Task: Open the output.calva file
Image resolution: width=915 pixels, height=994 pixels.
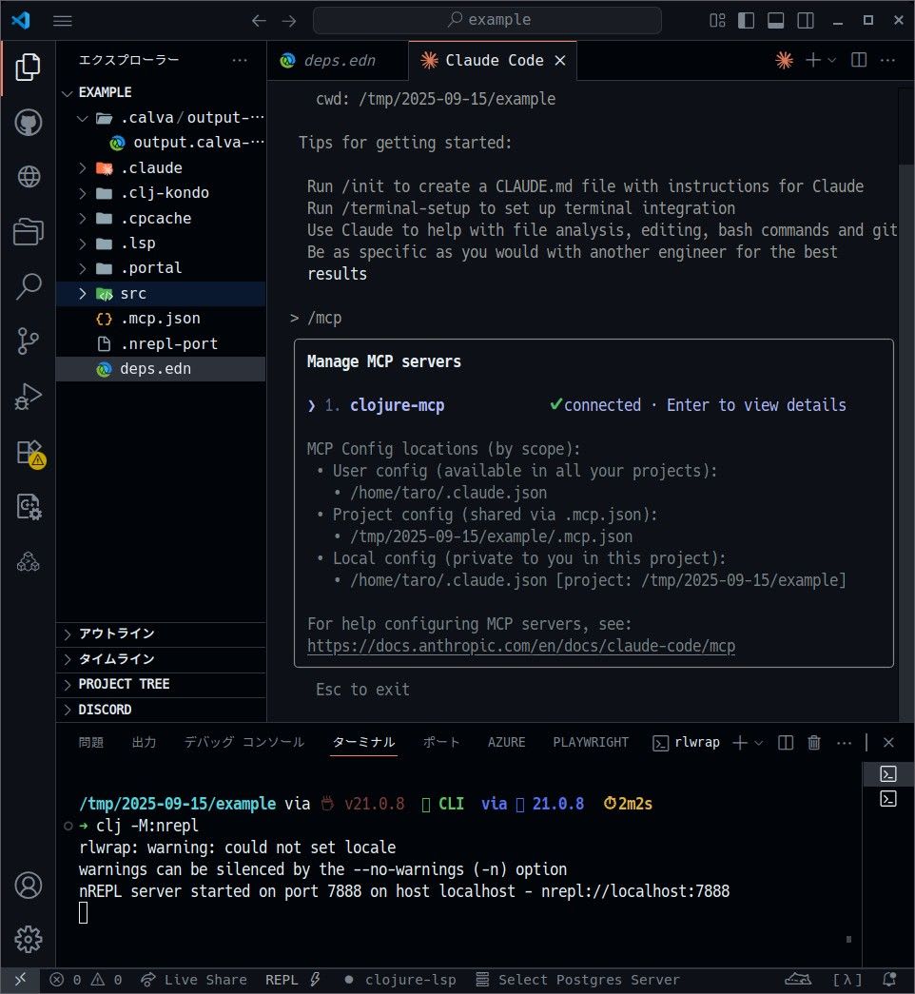Action: tap(161, 143)
